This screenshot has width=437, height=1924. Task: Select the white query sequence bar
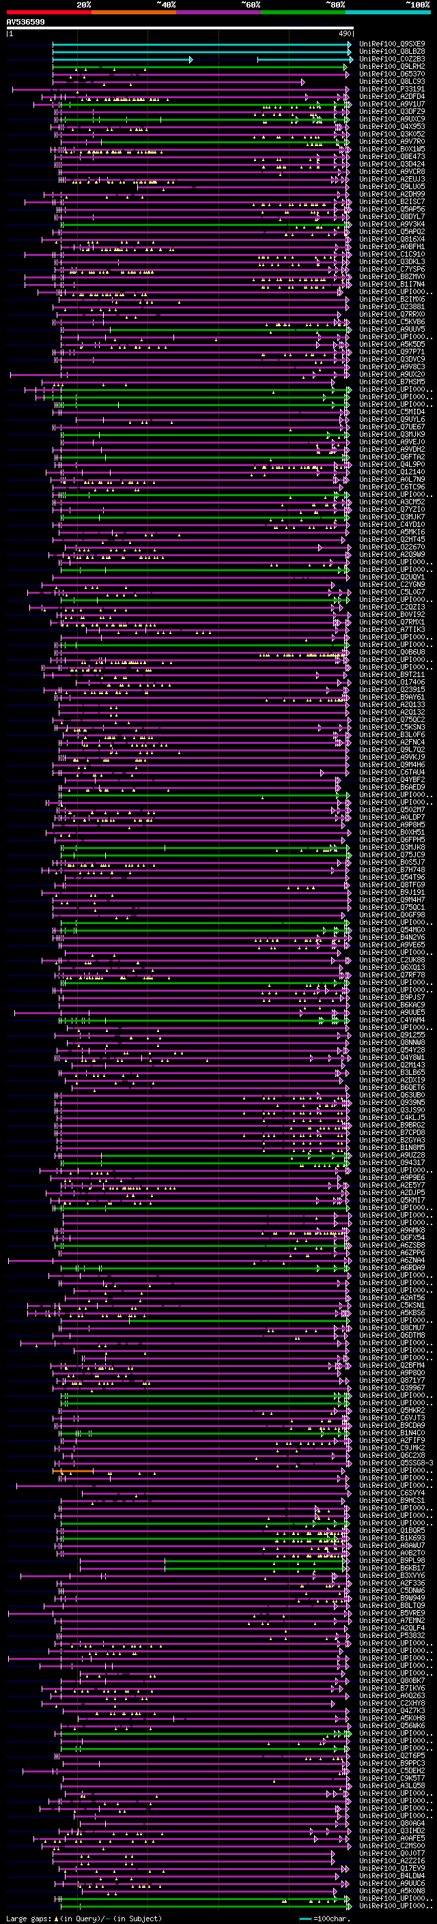point(180,29)
